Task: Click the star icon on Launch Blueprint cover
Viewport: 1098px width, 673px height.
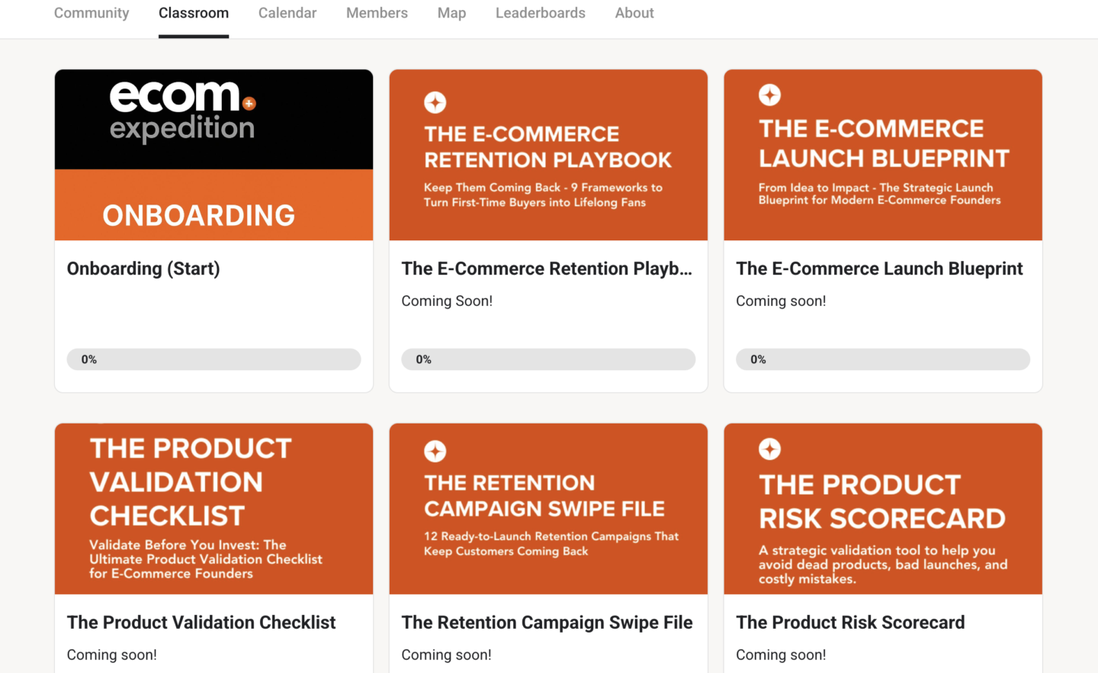Action: click(x=769, y=95)
